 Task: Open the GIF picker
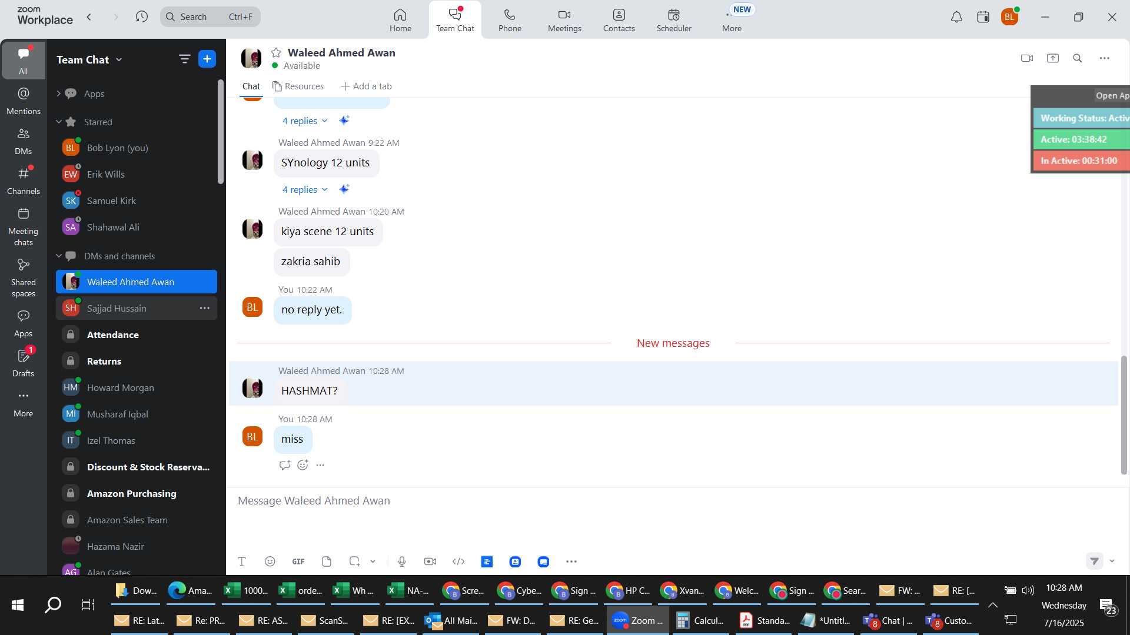tap(298, 562)
